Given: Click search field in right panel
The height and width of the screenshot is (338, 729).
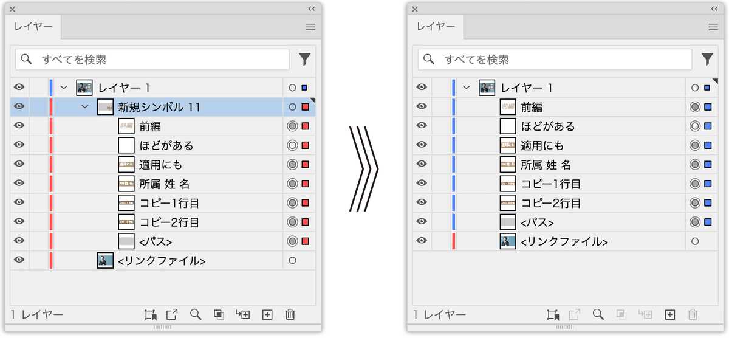Looking at the screenshot, I should (x=555, y=59).
